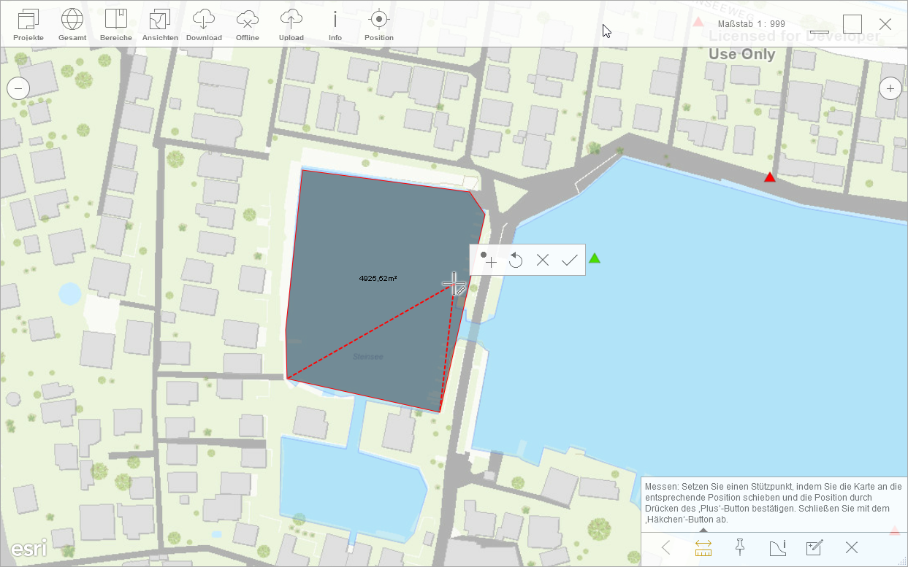Image resolution: width=908 pixels, height=567 pixels.
Task: Open the Projekte panel
Action: click(28, 24)
